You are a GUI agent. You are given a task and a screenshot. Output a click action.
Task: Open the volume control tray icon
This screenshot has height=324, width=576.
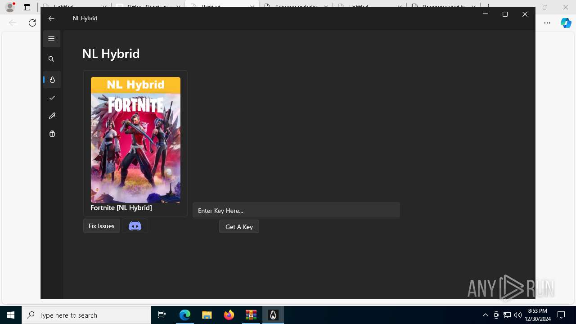518,315
